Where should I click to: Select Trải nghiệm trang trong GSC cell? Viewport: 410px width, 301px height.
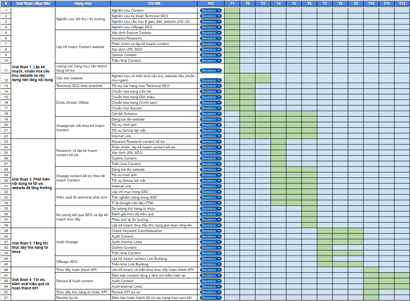click(x=154, y=197)
